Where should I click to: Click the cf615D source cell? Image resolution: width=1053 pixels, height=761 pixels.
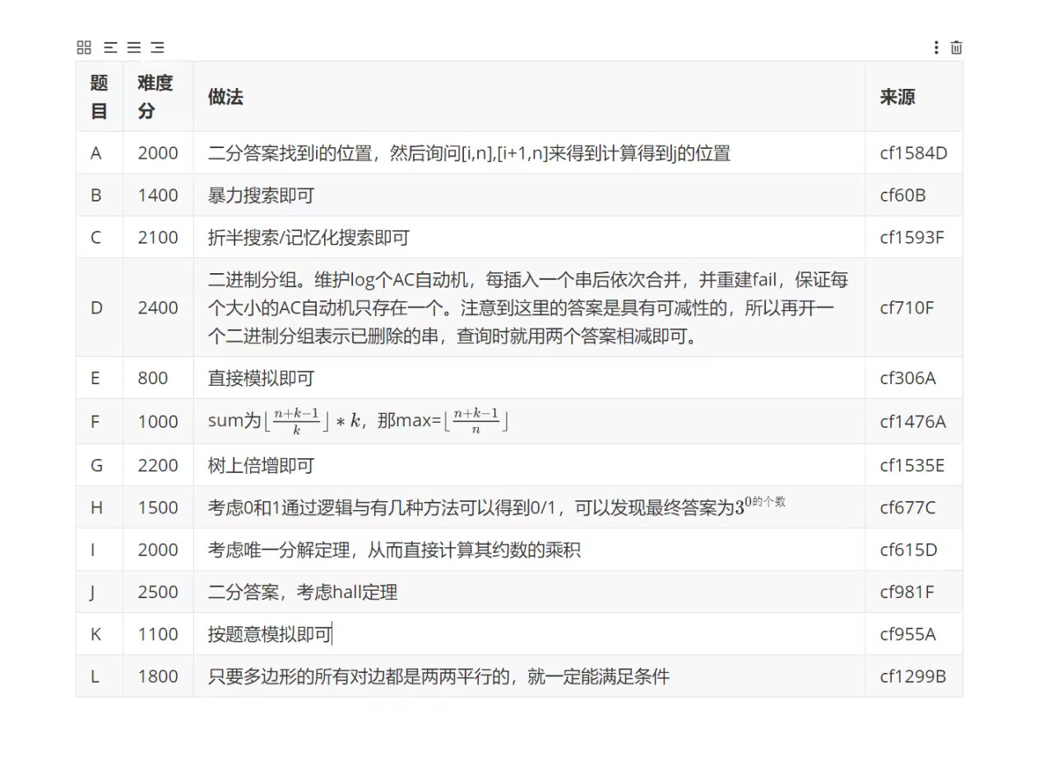pyautogui.click(x=914, y=550)
